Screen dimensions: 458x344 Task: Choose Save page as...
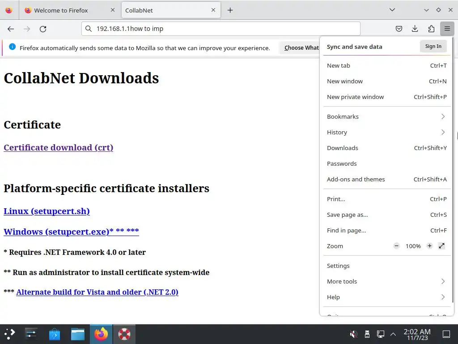click(x=387, y=215)
